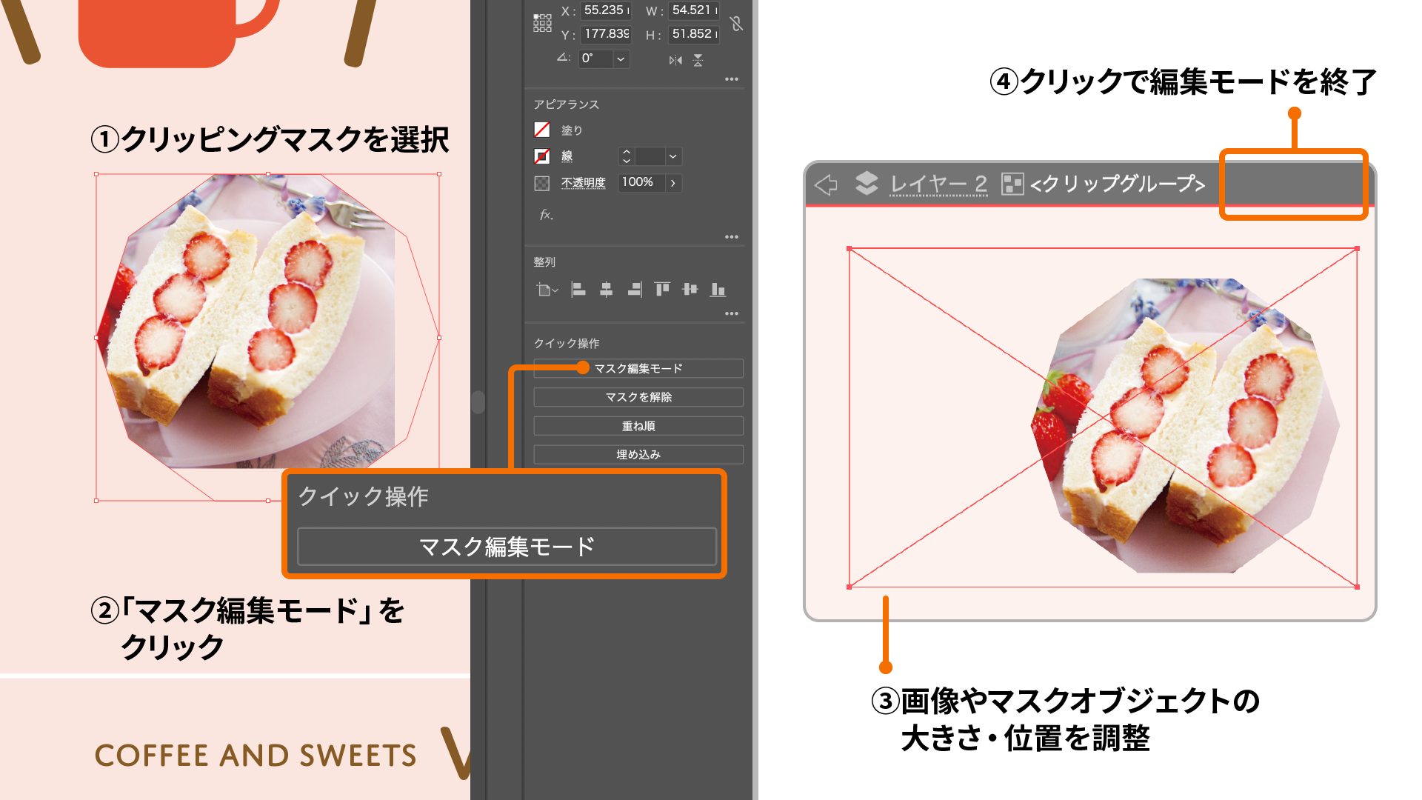Click the fill (塗り) color swatch
The width and height of the screenshot is (1422, 800).
click(x=542, y=130)
